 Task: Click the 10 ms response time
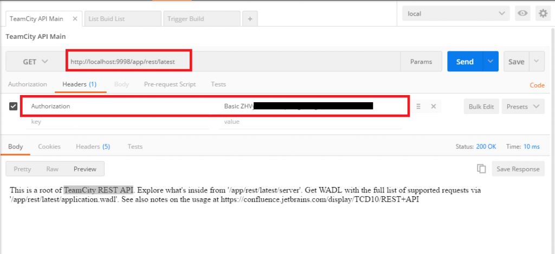click(x=532, y=146)
